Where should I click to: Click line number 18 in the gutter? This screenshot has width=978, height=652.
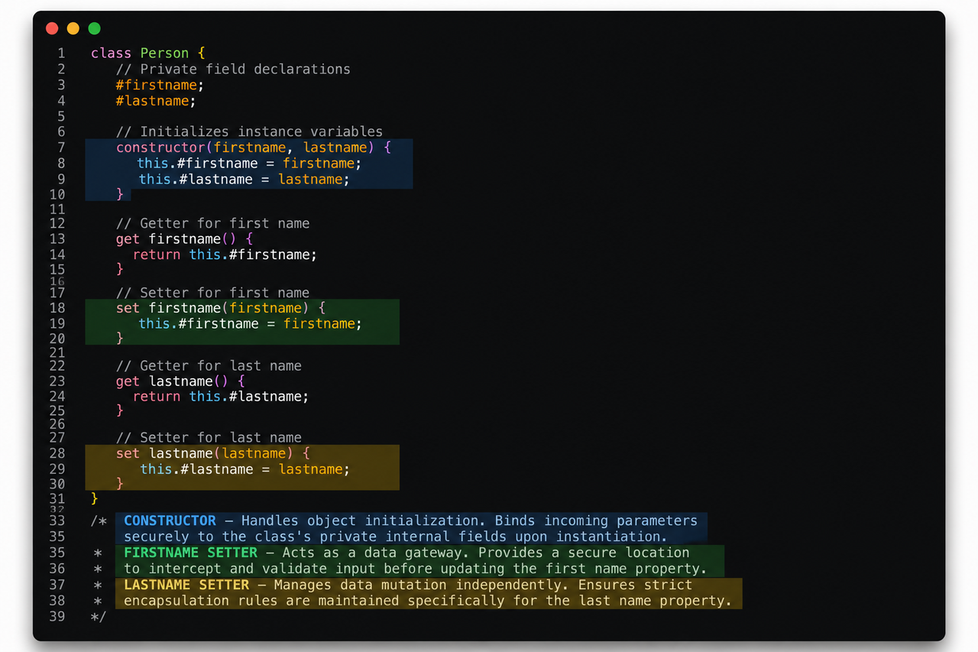pos(57,308)
